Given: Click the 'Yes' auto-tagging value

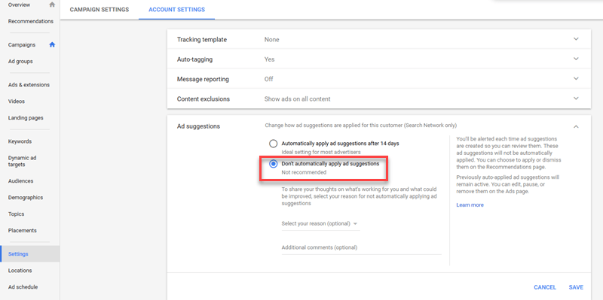Looking at the screenshot, I should 270,59.
